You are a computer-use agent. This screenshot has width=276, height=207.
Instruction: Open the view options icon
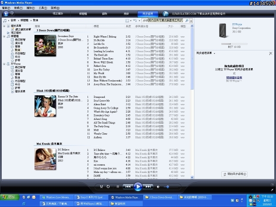(x=135, y=21)
